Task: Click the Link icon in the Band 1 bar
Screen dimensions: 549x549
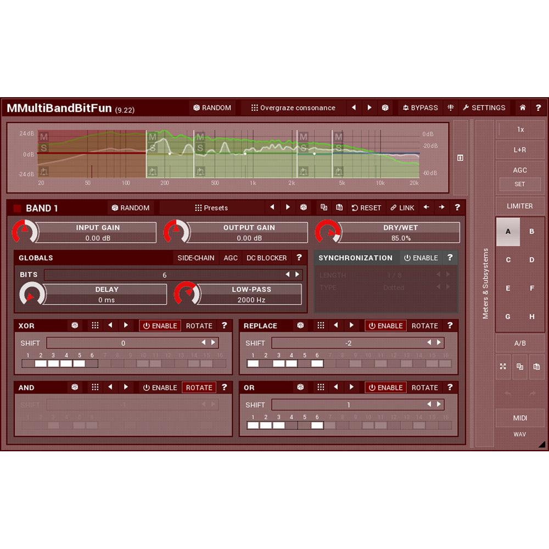Action: coord(402,208)
